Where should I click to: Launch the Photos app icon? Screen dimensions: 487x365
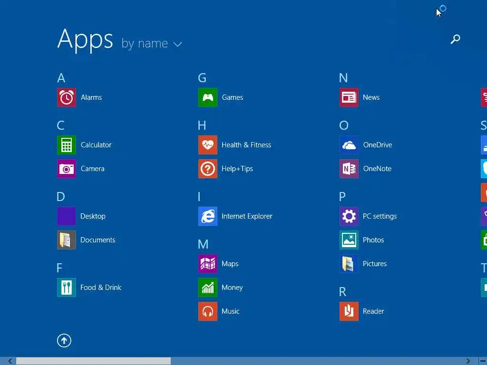click(x=349, y=240)
